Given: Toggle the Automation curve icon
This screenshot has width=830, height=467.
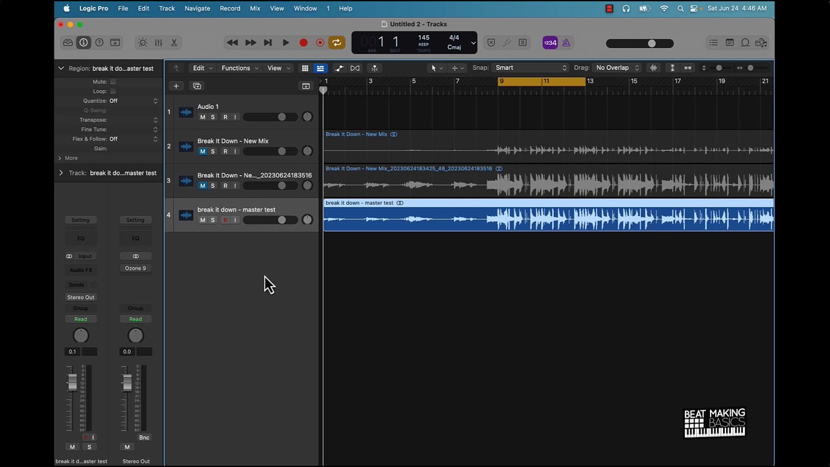Looking at the screenshot, I should click(x=339, y=68).
